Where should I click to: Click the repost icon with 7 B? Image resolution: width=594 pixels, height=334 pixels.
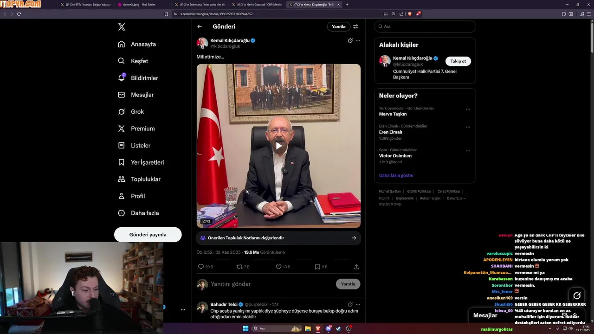click(x=239, y=267)
